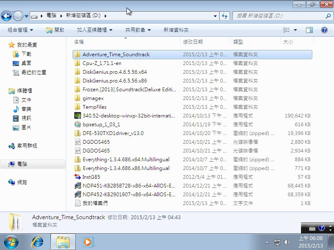Select the NDP451-KB2858728 installer icon

[x=78, y=185]
